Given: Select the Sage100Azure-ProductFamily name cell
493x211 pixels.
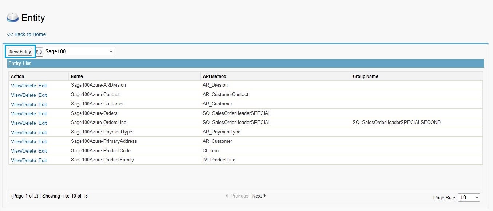Looking at the screenshot, I should (135, 160).
